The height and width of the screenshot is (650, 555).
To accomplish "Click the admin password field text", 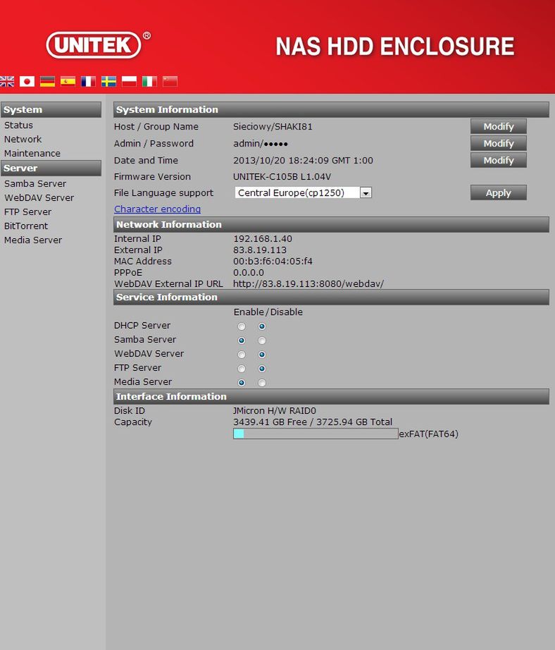I will (261, 143).
